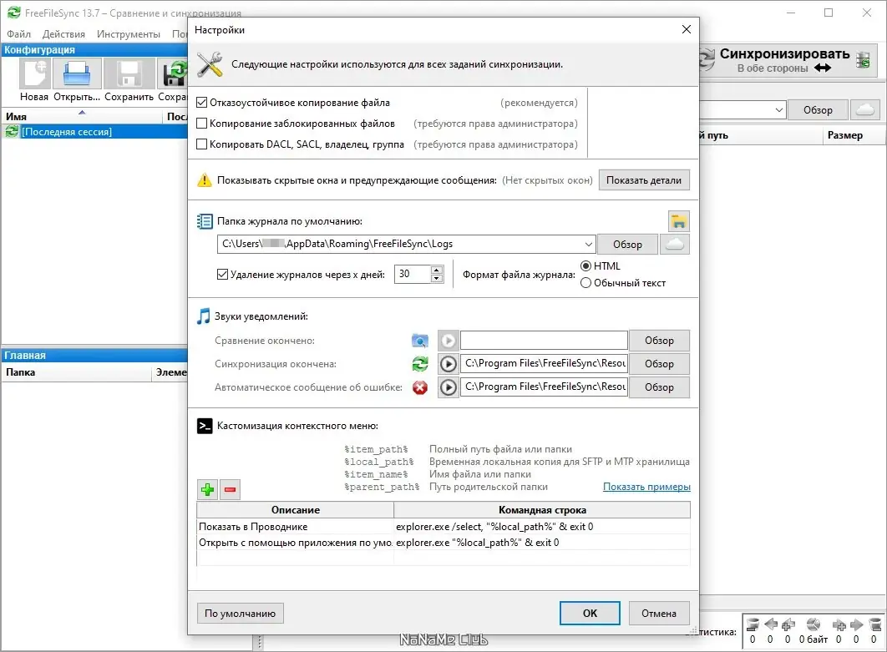Select [Последняя сессия] configuration entry
This screenshot has width=887, height=652.
(94, 132)
